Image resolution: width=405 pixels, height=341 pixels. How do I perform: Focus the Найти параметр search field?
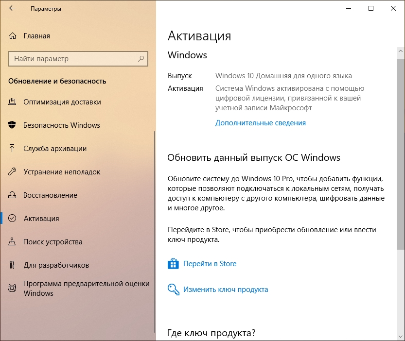(78, 59)
